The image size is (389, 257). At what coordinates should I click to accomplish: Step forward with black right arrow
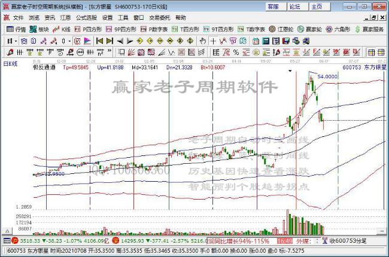(x=130, y=41)
